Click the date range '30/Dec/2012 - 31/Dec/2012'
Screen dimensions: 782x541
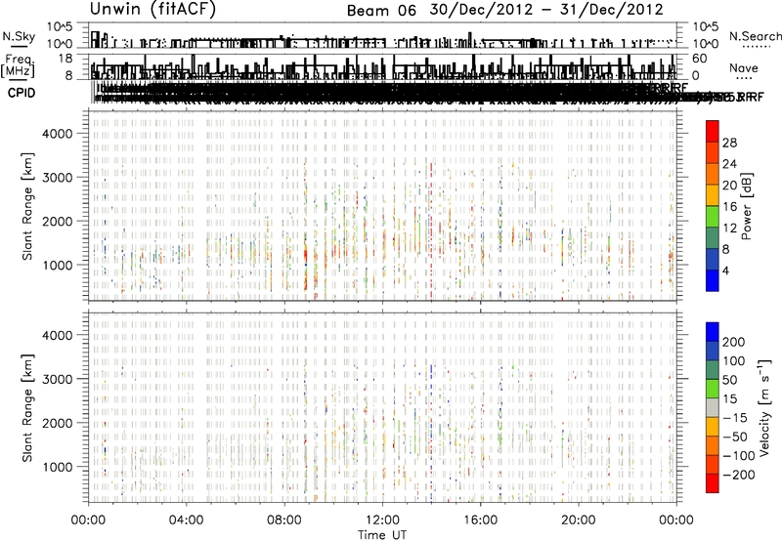(546, 10)
